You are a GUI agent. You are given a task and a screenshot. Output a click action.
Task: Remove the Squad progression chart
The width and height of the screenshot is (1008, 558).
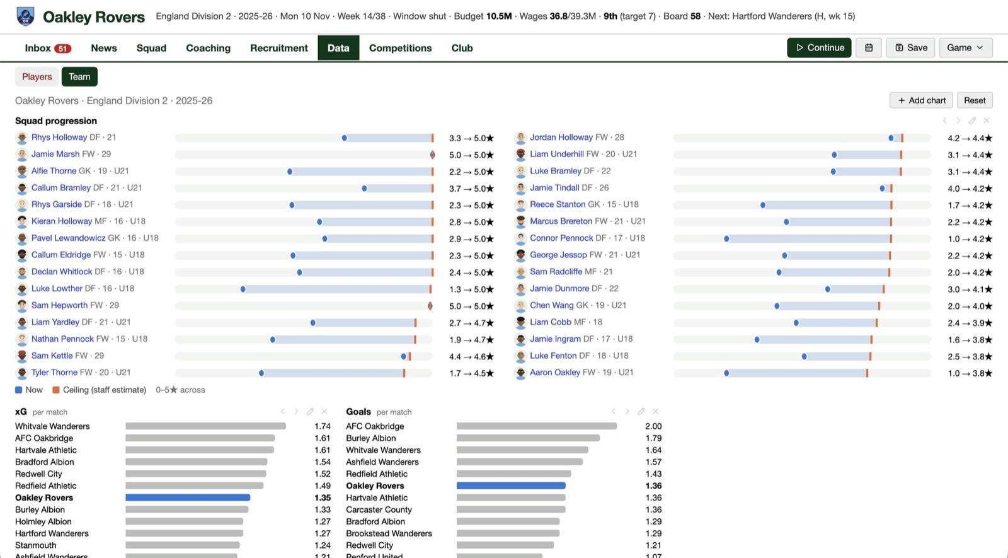pyautogui.click(x=987, y=120)
